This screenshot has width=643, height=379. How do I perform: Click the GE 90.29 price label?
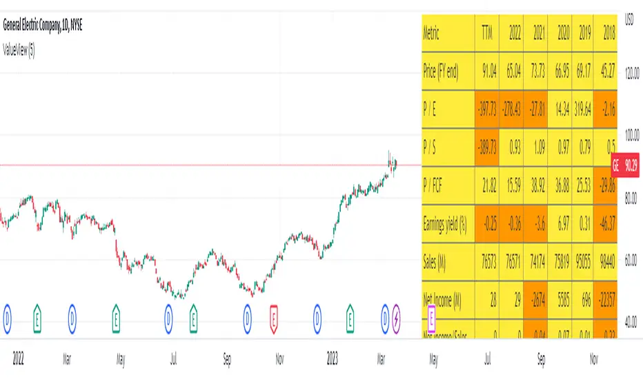[625, 166]
